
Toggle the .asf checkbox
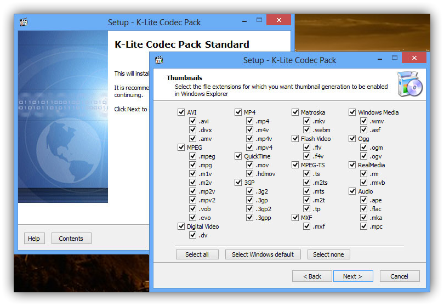364,130
